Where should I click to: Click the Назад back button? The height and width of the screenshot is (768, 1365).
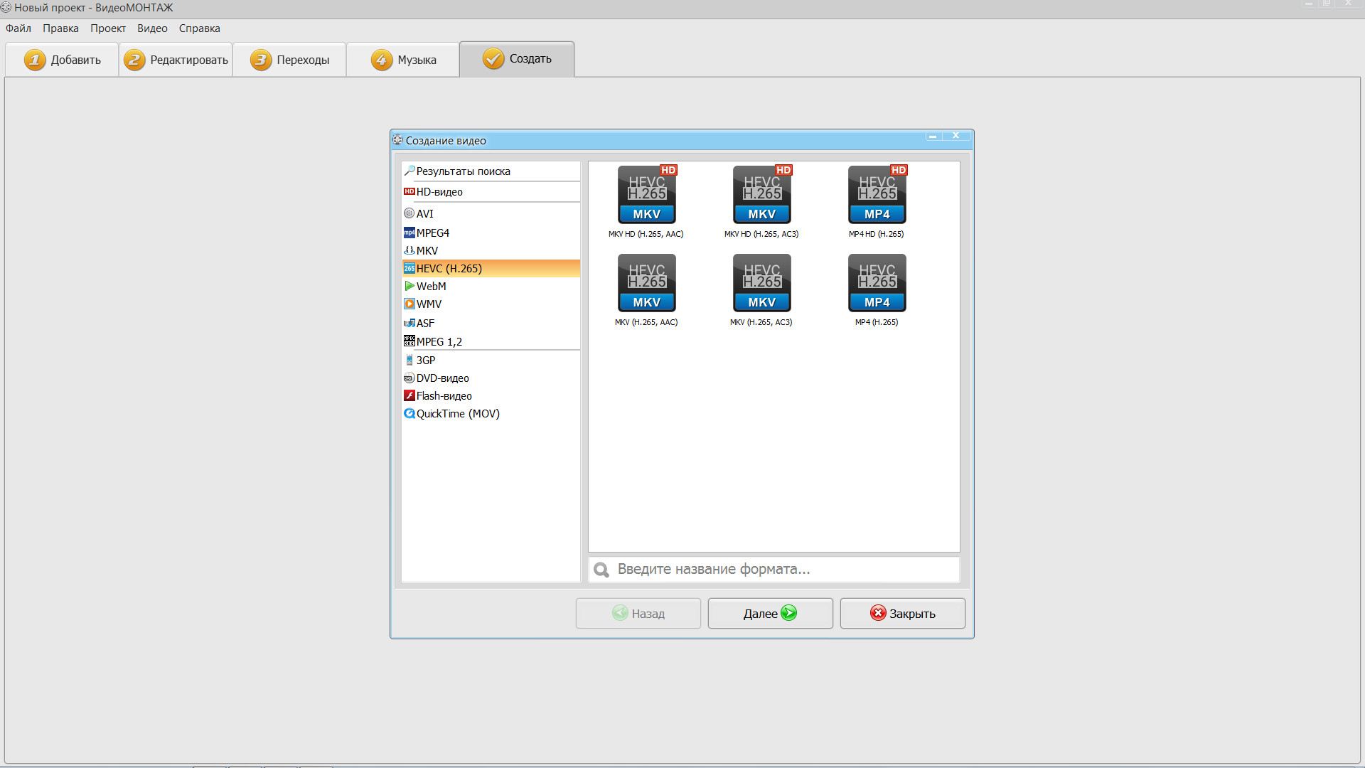coord(638,613)
